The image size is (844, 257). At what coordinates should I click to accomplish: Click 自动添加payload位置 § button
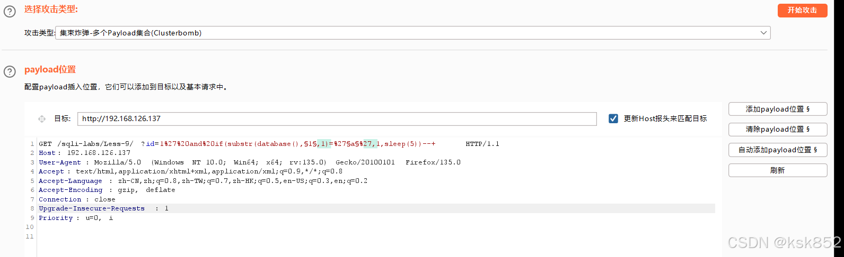pyautogui.click(x=778, y=150)
